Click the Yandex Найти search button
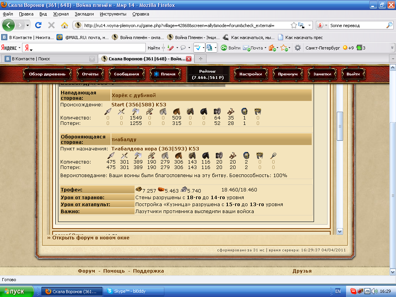396x297 pixels. coord(154,48)
